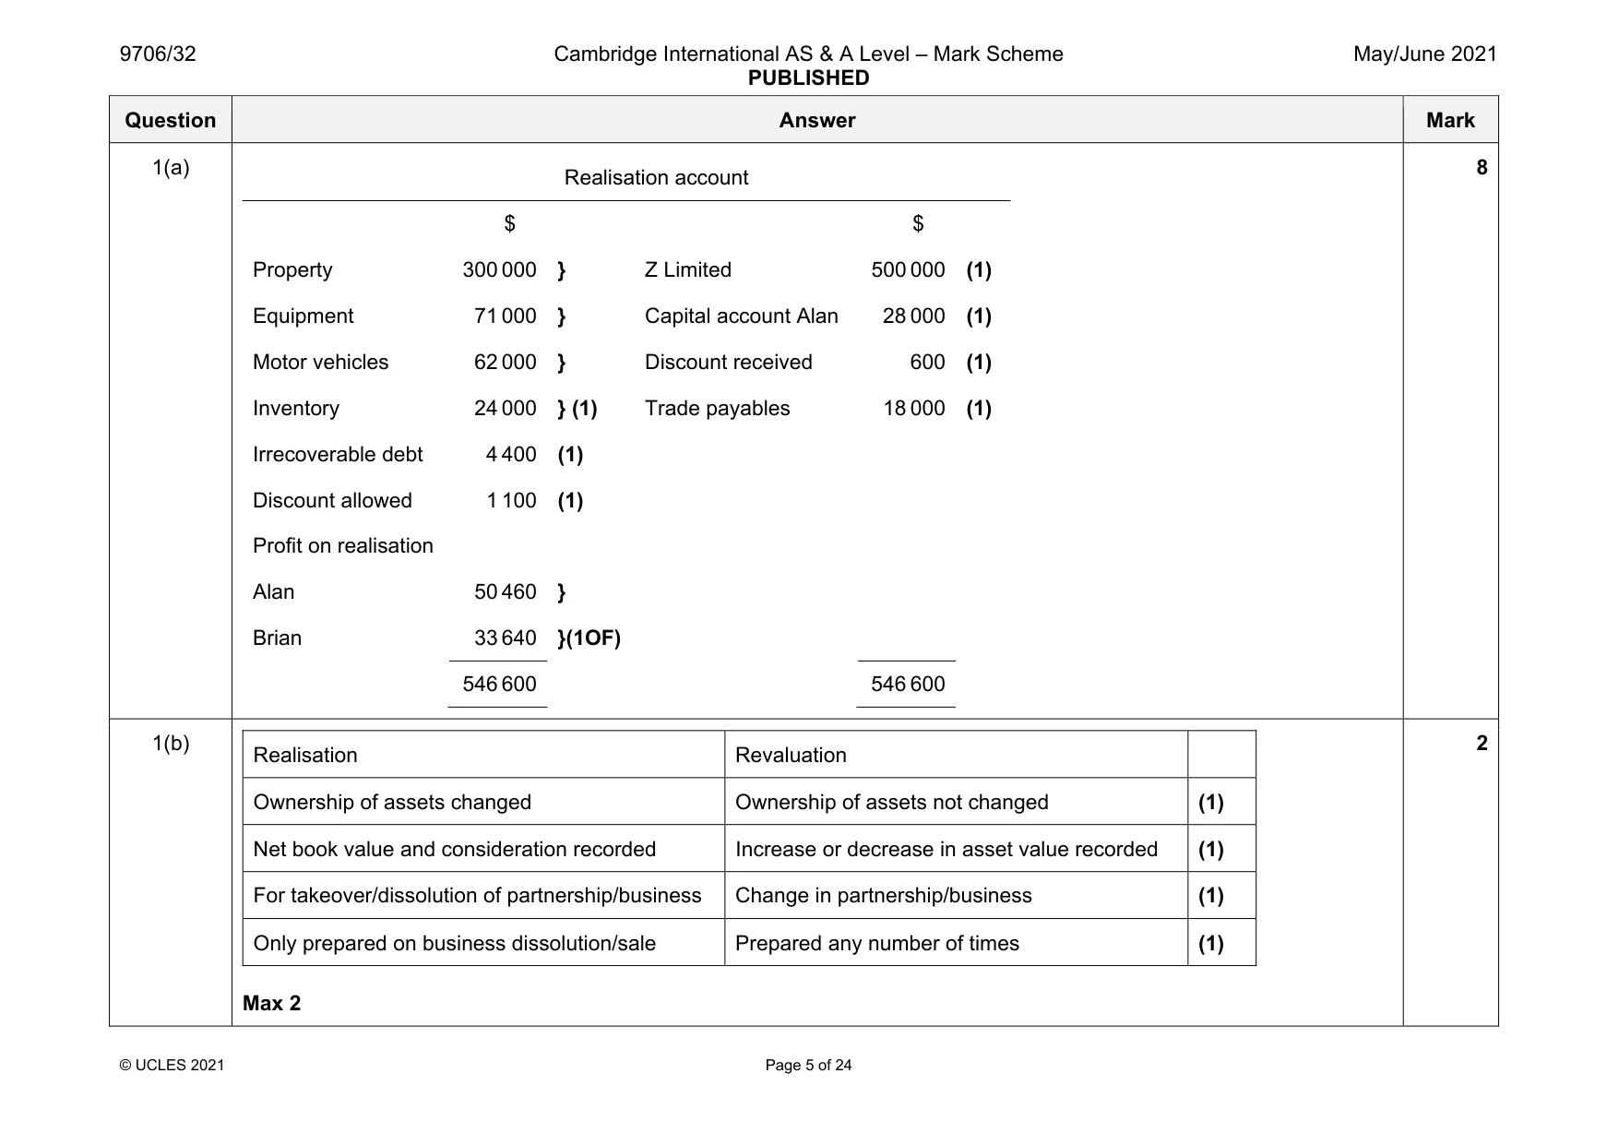
Task: Click the 'Capital account Alan' entry
Action: 742,316
